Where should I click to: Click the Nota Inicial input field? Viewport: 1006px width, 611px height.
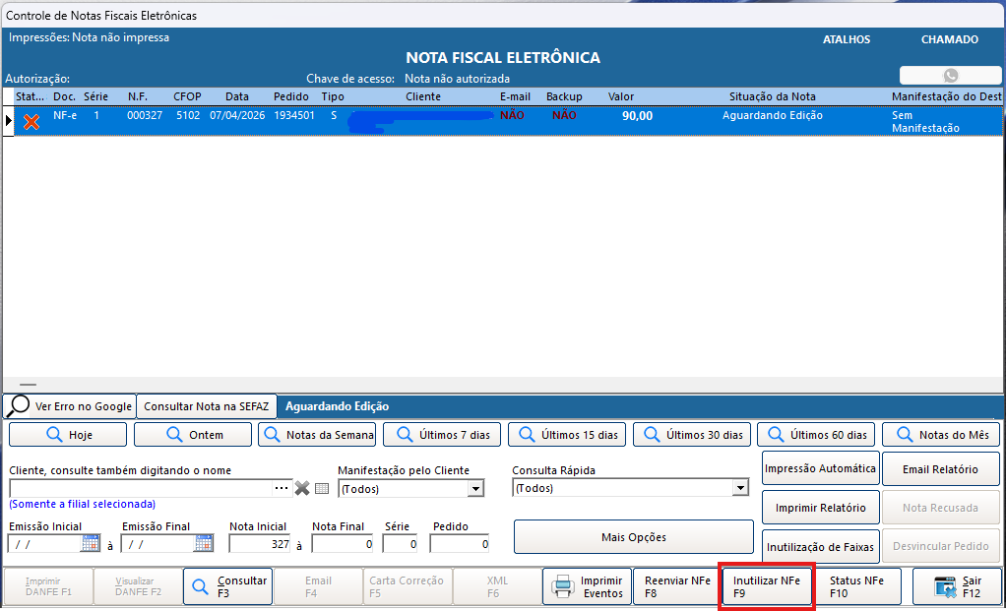pyautogui.click(x=260, y=544)
